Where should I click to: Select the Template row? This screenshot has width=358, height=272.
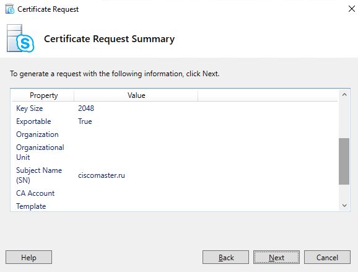[175, 206]
